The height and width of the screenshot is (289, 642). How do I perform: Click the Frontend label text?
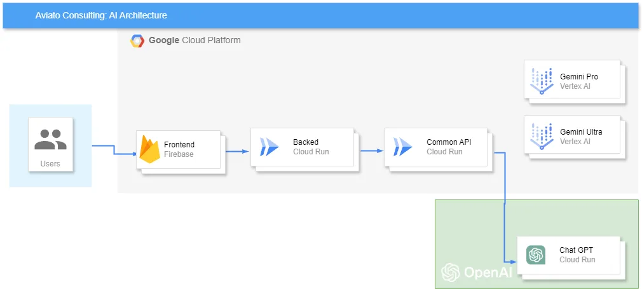click(179, 145)
